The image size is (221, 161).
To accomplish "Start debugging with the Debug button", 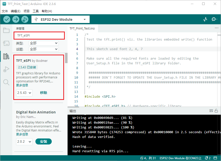I will click(25, 19).
